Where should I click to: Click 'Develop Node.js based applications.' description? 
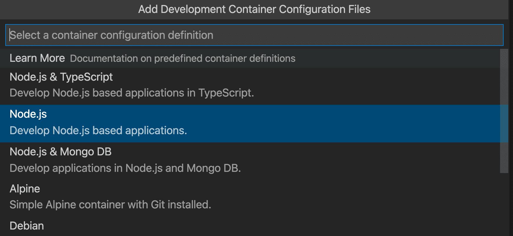[98, 130]
